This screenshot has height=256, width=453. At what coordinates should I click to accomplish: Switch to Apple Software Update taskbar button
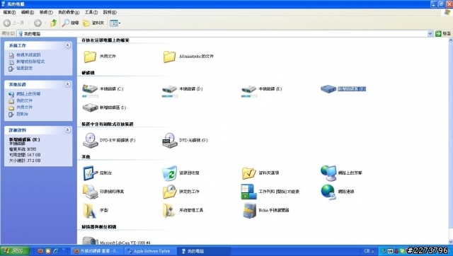click(x=151, y=251)
